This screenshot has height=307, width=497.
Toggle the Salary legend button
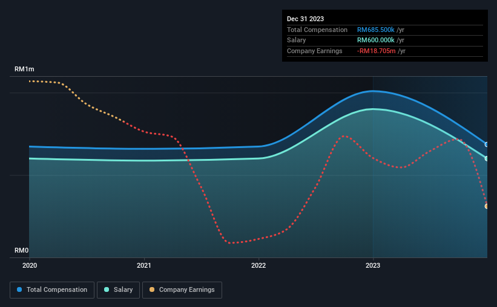click(118, 290)
